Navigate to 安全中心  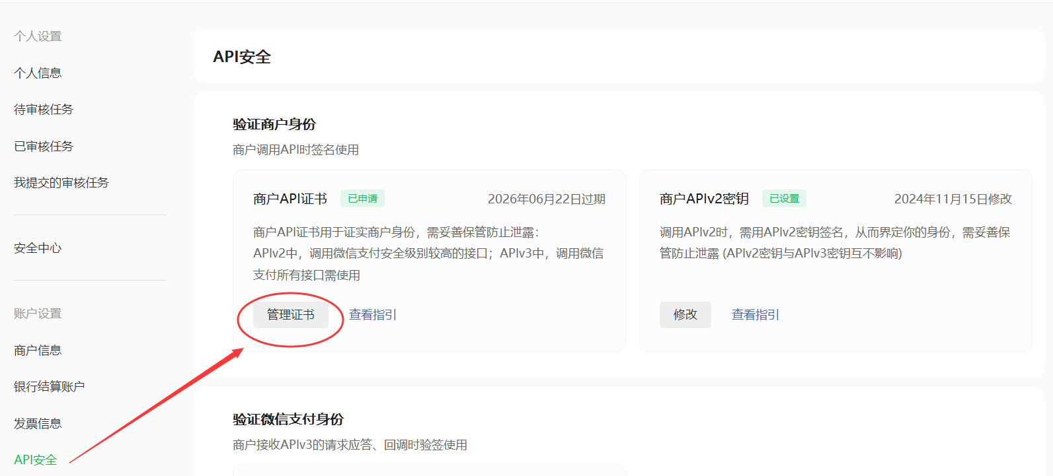click(x=38, y=248)
